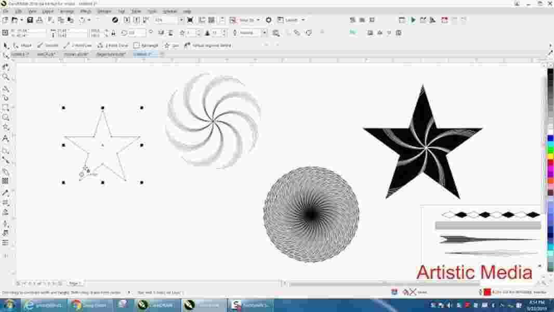
Task: Open the zoom level dropdown
Action: pos(181,20)
